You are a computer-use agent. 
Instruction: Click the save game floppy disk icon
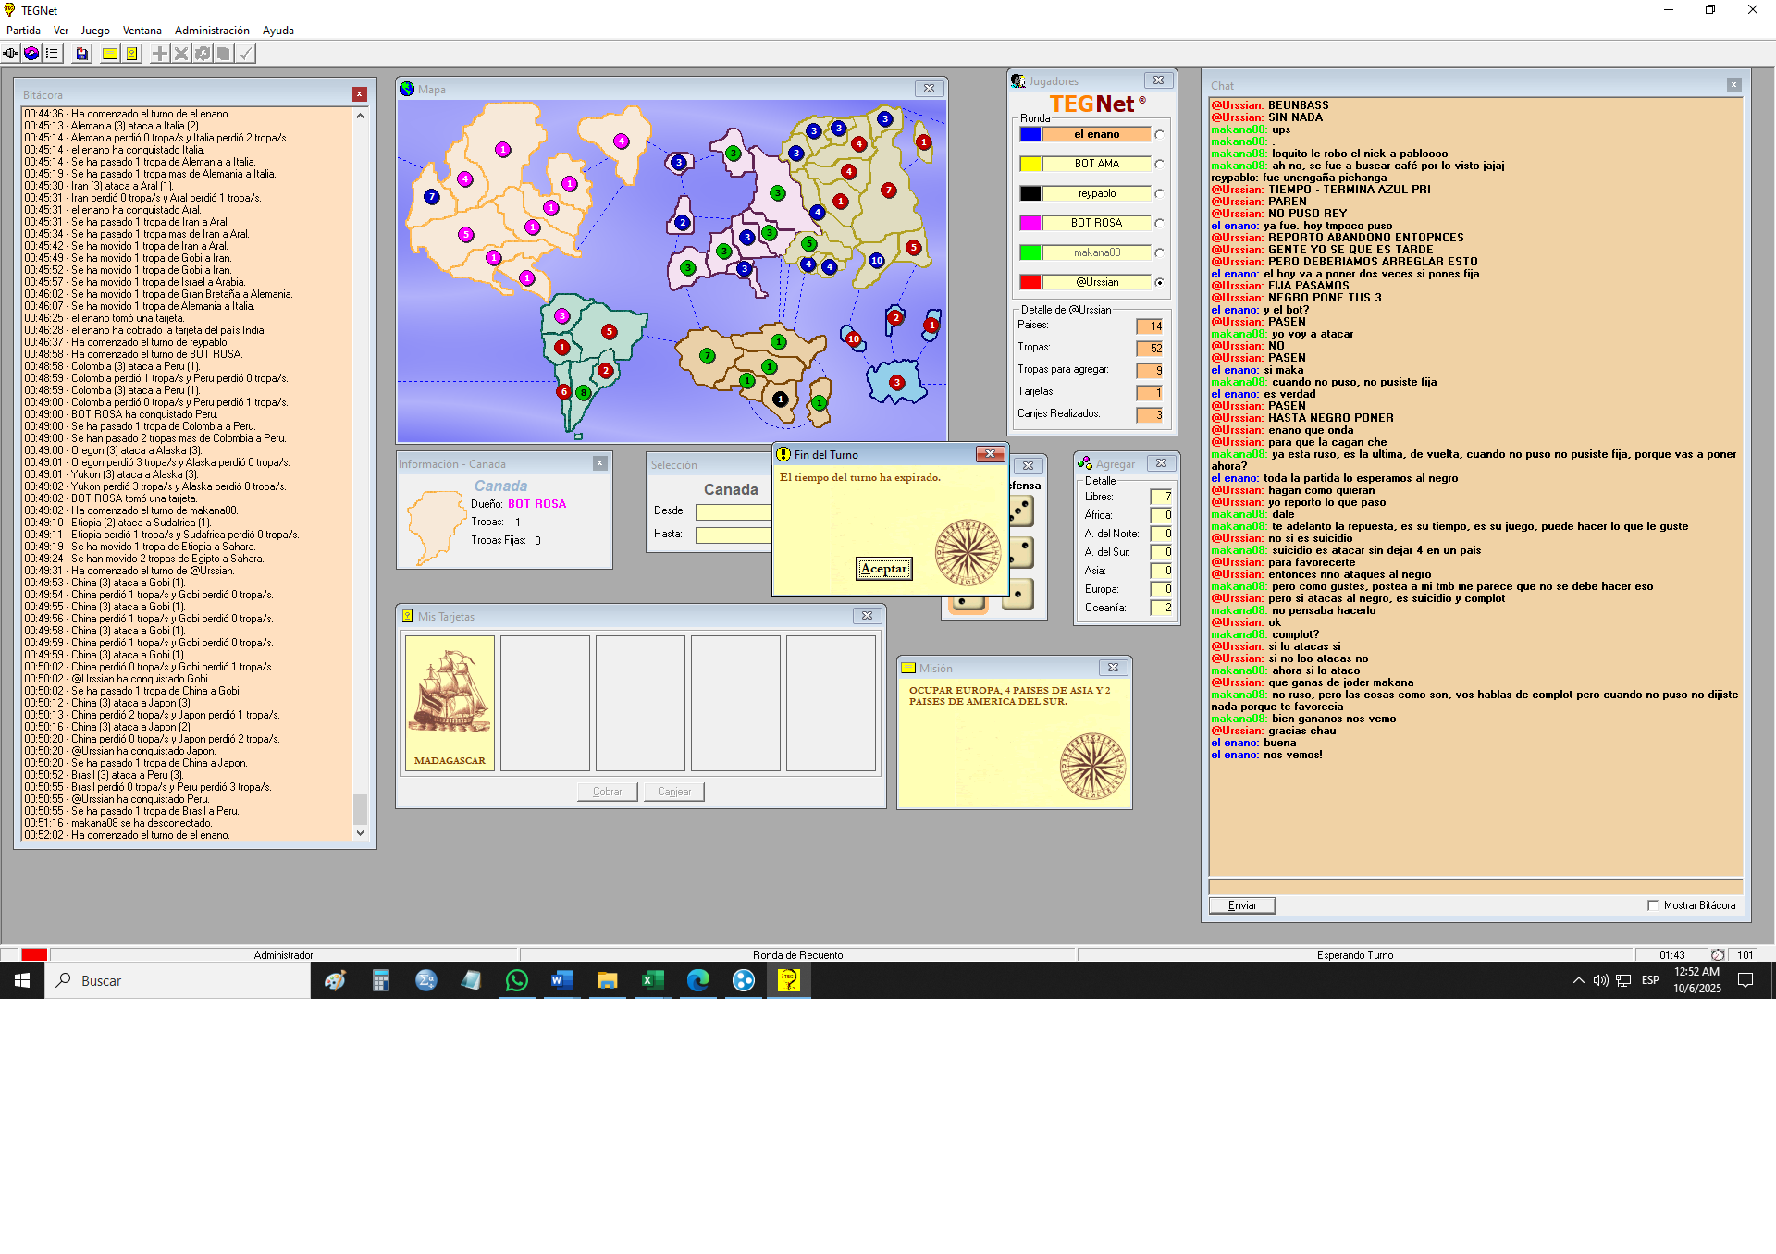(x=82, y=54)
